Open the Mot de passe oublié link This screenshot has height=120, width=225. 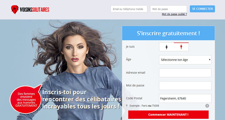(x=174, y=14)
